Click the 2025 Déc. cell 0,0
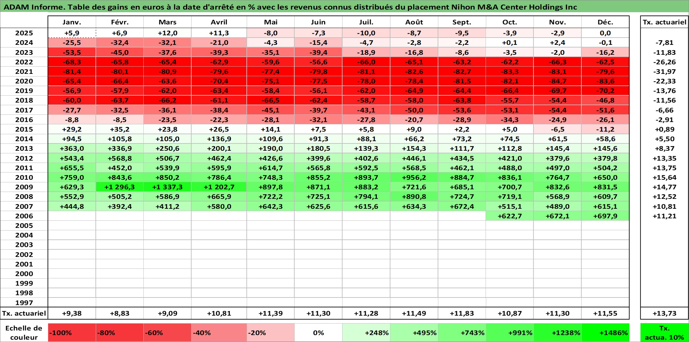The image size is (689, 342). pyautogui.click(x=605, y=33)
